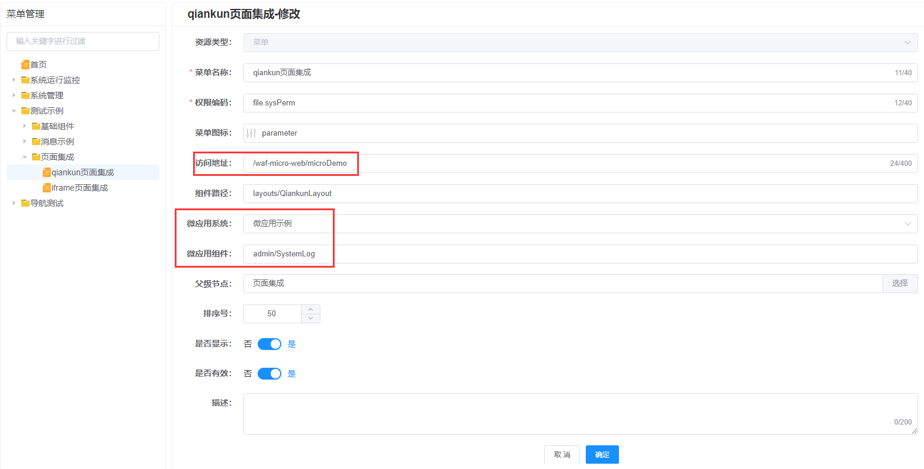This screenshot has height=469, width=924.
Task: Toggle the 是否显示 switch
Action: (x=269, y=344)
